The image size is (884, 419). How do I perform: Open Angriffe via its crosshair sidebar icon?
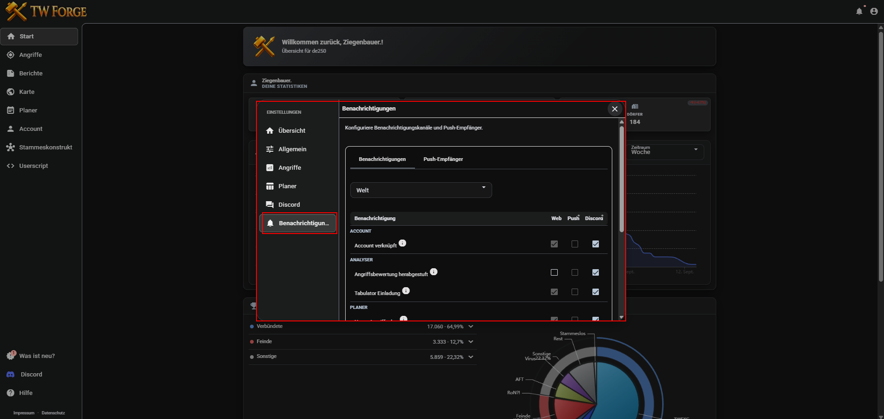pos(11,55)
